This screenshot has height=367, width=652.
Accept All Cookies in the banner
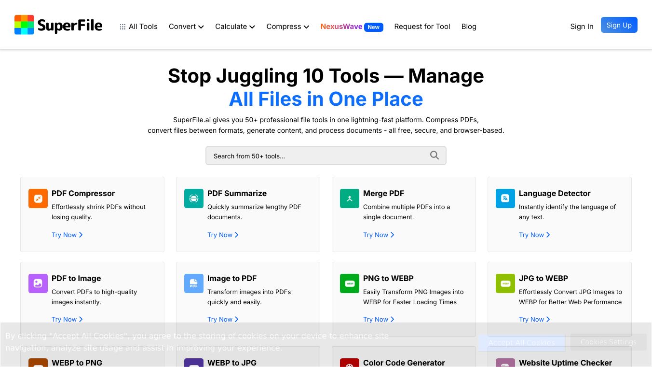(521, 343)
